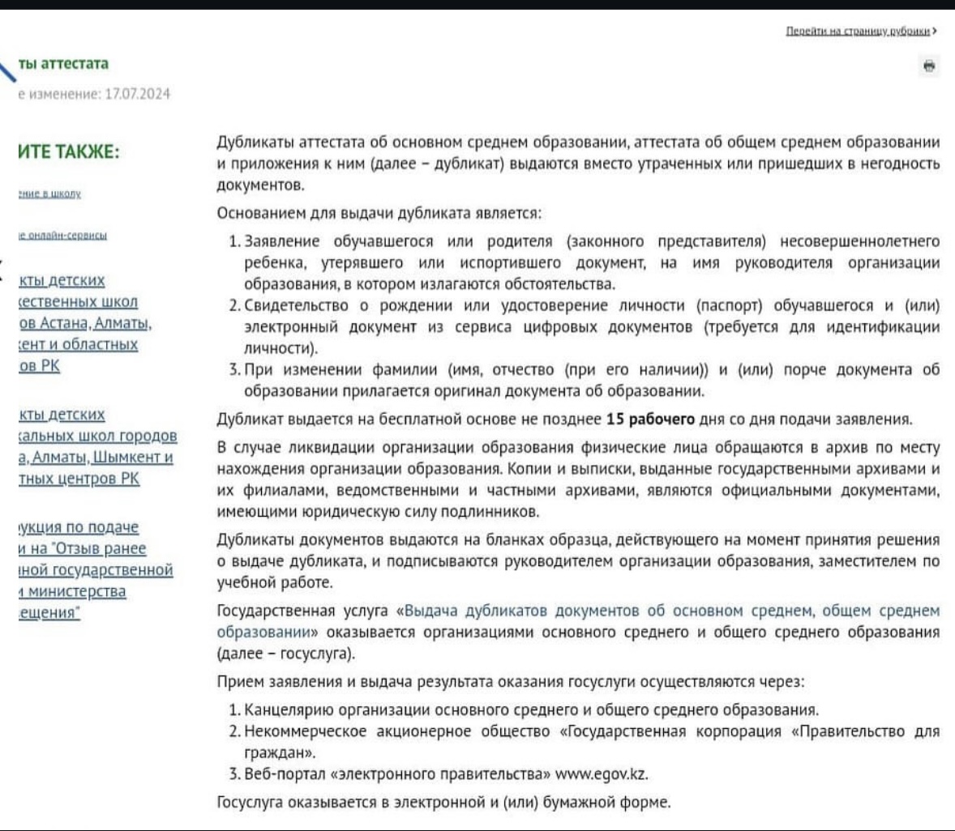This screenshot has height=831, width=955.
Task: Click the bold «15 рабочего» text
Action: pyautogui.click(x=650, y=420)
